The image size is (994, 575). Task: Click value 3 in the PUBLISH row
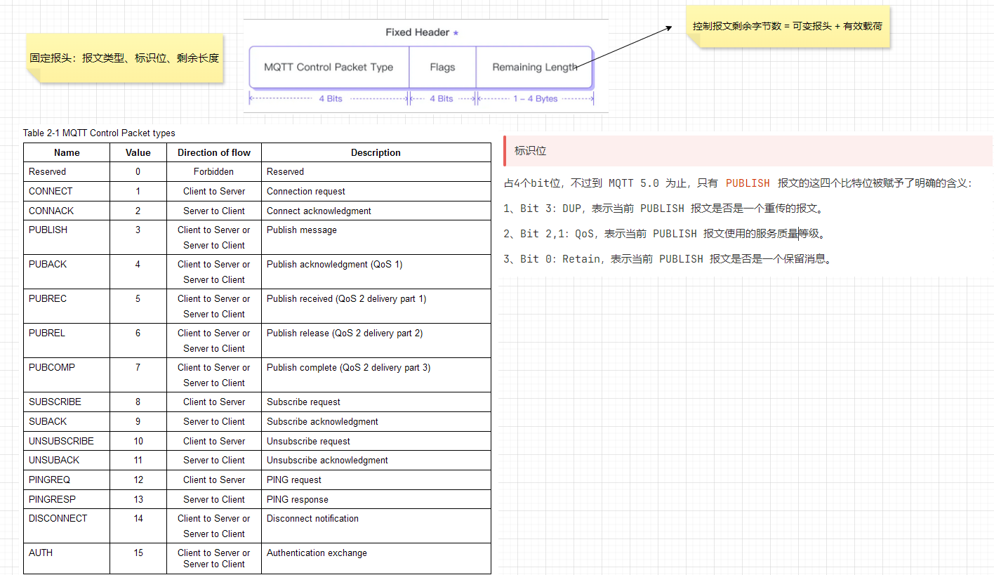click(138, 230)
